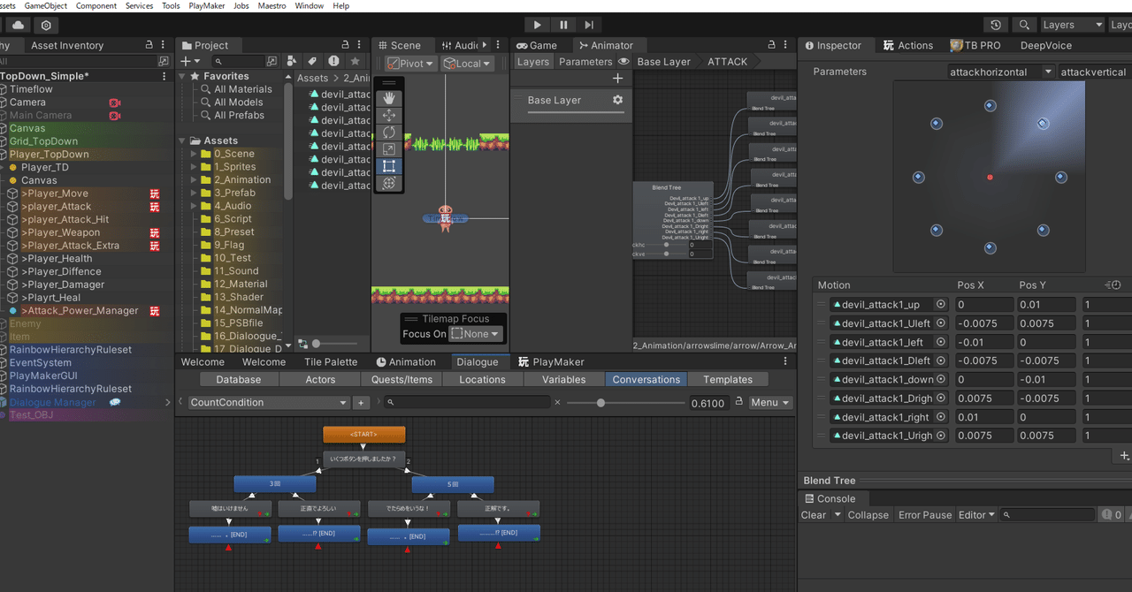This screenshot has height=592, width=1132.
Task: Switch to the Actors tab in Dialogue
Action: 319,379
